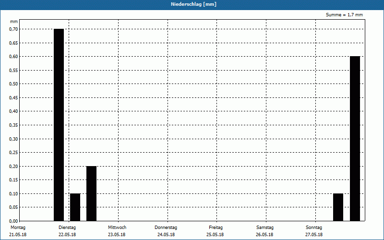Click the 0,05 y-axis value

tap(13, 207)
